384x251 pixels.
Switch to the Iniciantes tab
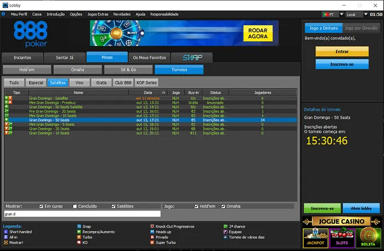(22, 57)
